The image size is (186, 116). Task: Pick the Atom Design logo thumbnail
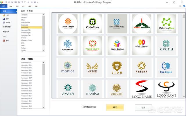pos(68,24)
